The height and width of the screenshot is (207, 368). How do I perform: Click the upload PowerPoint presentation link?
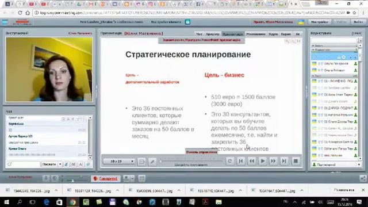202,40
